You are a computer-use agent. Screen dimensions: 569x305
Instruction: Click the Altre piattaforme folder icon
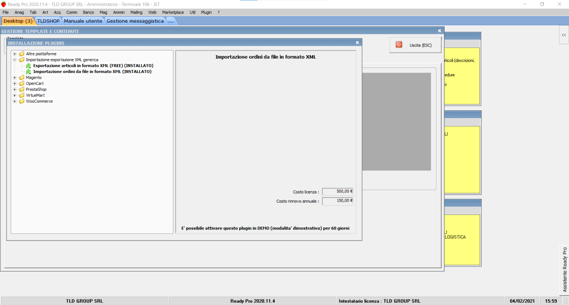22,54
